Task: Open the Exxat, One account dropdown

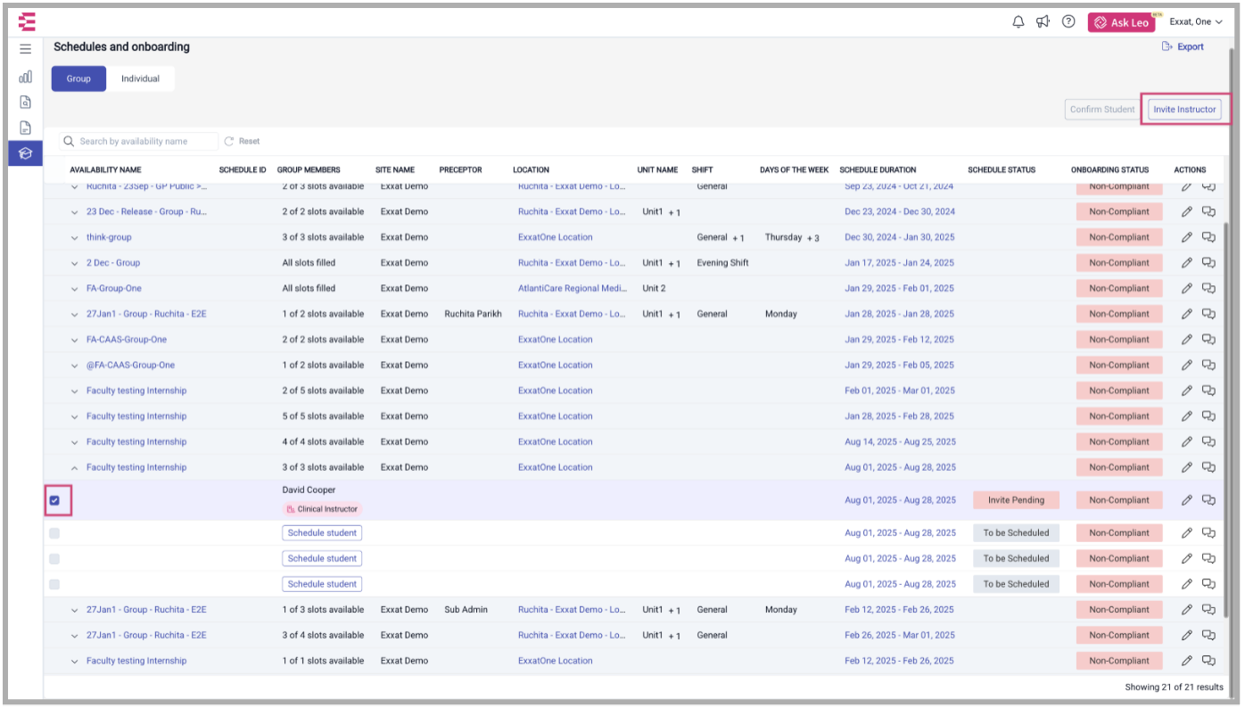Action: click(x=1195, y=22)
